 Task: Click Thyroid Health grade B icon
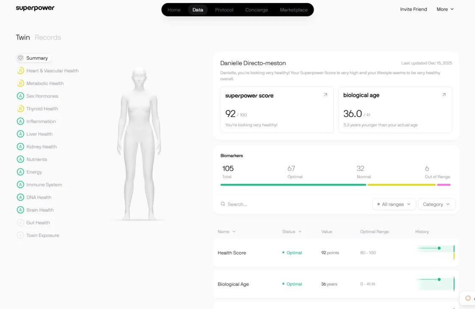point(20,109)
